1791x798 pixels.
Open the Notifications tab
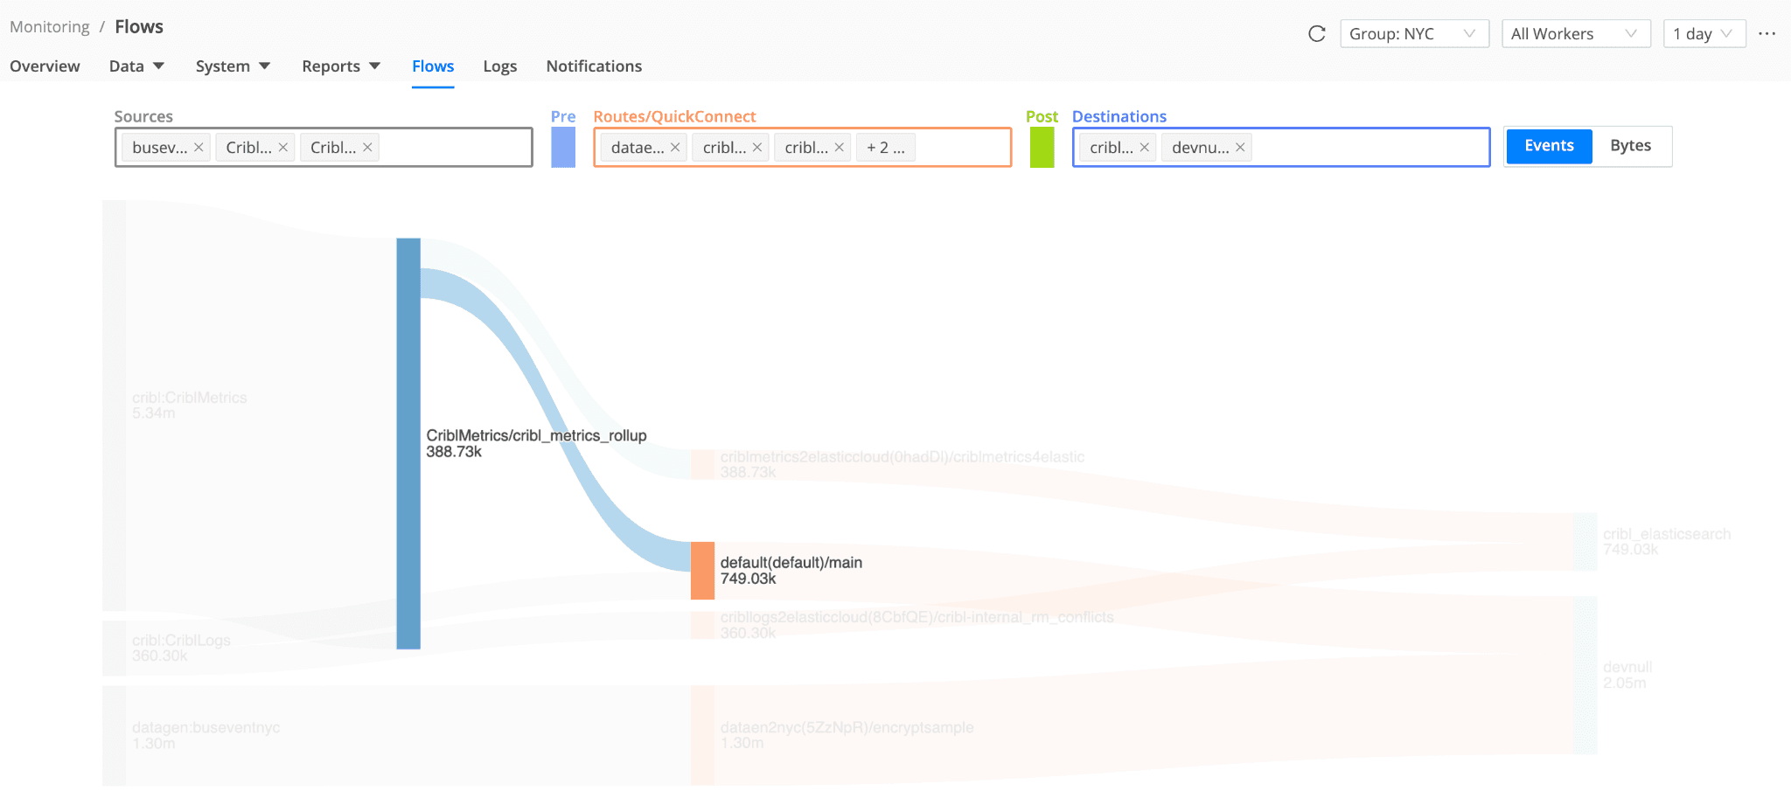click(x=594, y=66)
